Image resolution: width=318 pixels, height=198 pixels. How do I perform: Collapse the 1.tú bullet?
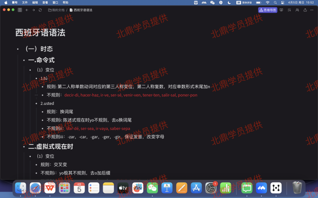click(x=36, y=78)
